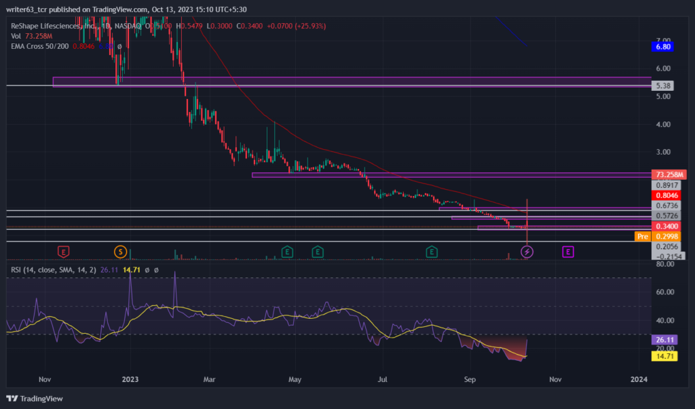Open the purple lightning bolt event marker

[527, 252]
